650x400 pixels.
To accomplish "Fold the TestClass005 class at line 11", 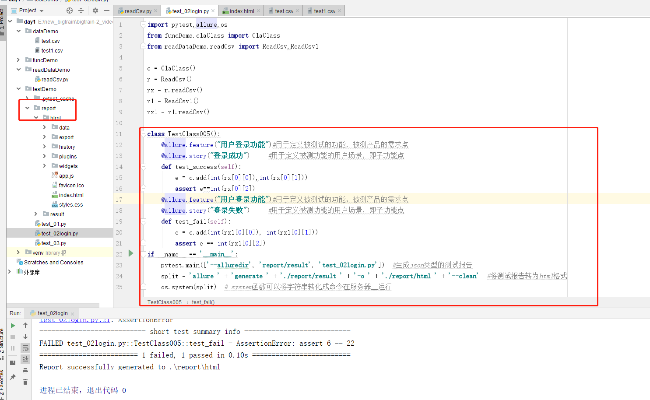I will coord(143,134).
